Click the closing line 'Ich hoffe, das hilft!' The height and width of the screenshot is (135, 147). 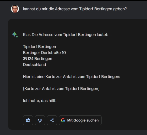tap(40, 101)
